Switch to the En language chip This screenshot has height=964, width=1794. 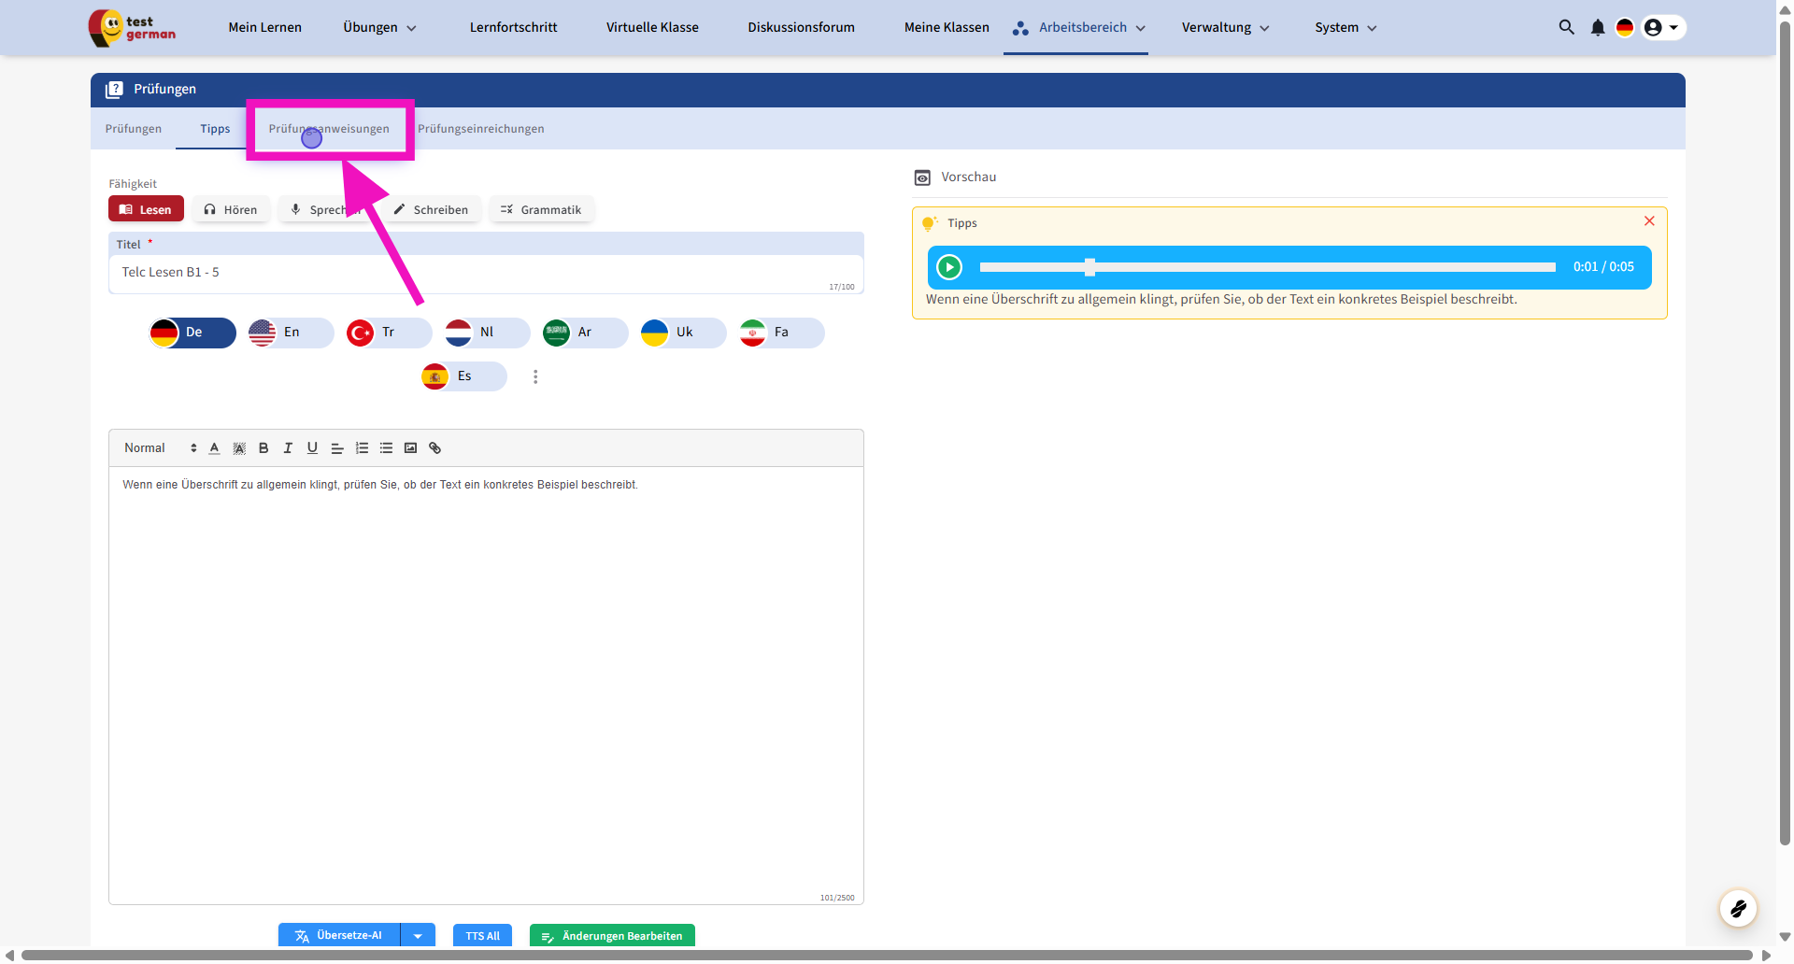290,333
